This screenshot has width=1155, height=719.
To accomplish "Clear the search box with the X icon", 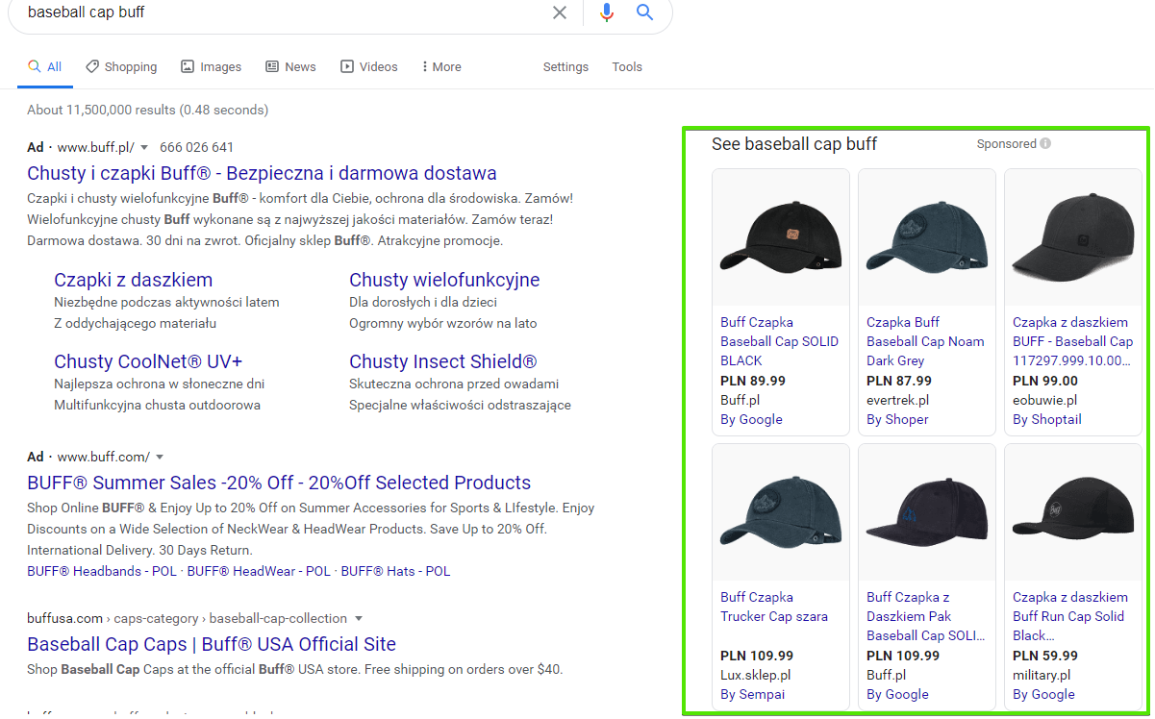I will (560, 12).
